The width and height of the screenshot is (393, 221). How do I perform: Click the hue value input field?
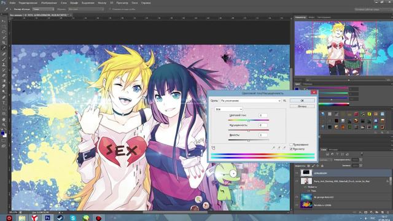263,115
